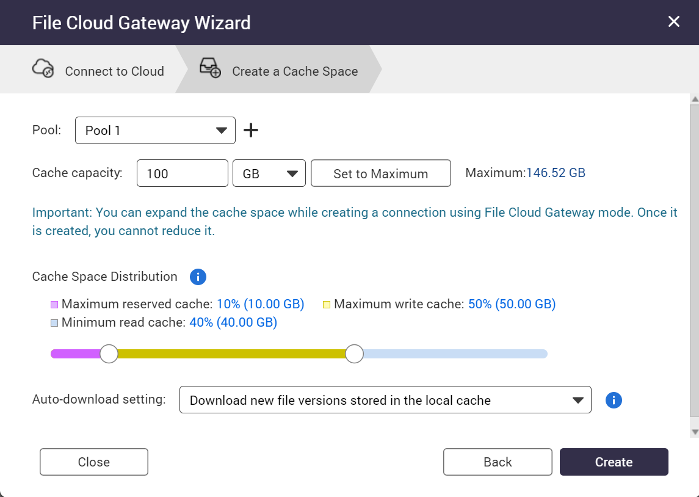The image size is (699, 497).
Task: Close the File Cloud Gateway Wizard window
Action: point(673,21)
